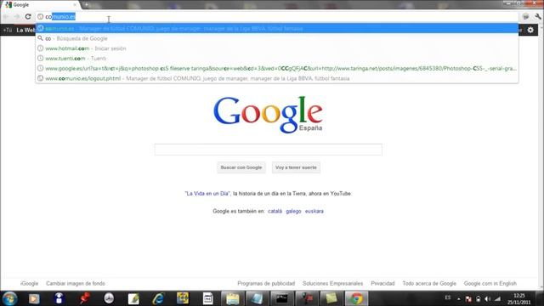The image size is (544, 306).
Task: Open a new tab with plus button
Action: click(87, 5)
